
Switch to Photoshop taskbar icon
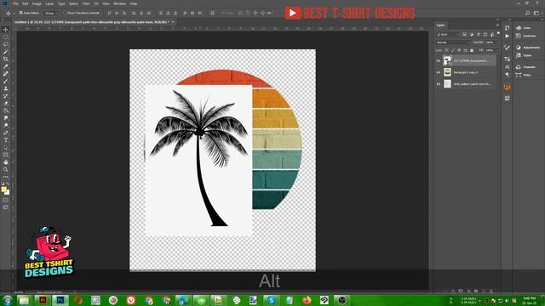coord(60,300)
